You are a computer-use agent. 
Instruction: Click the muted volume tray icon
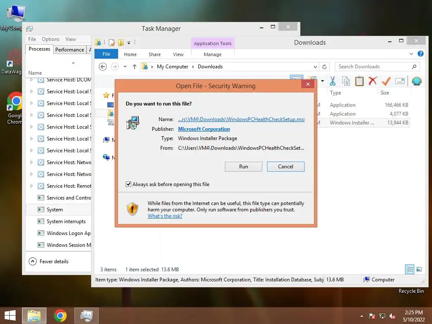click(x=392, y=316)
